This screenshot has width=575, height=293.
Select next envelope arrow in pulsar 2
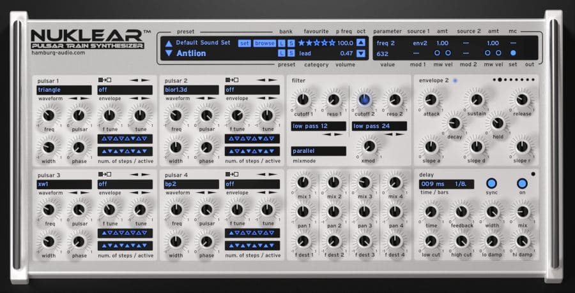273,98
